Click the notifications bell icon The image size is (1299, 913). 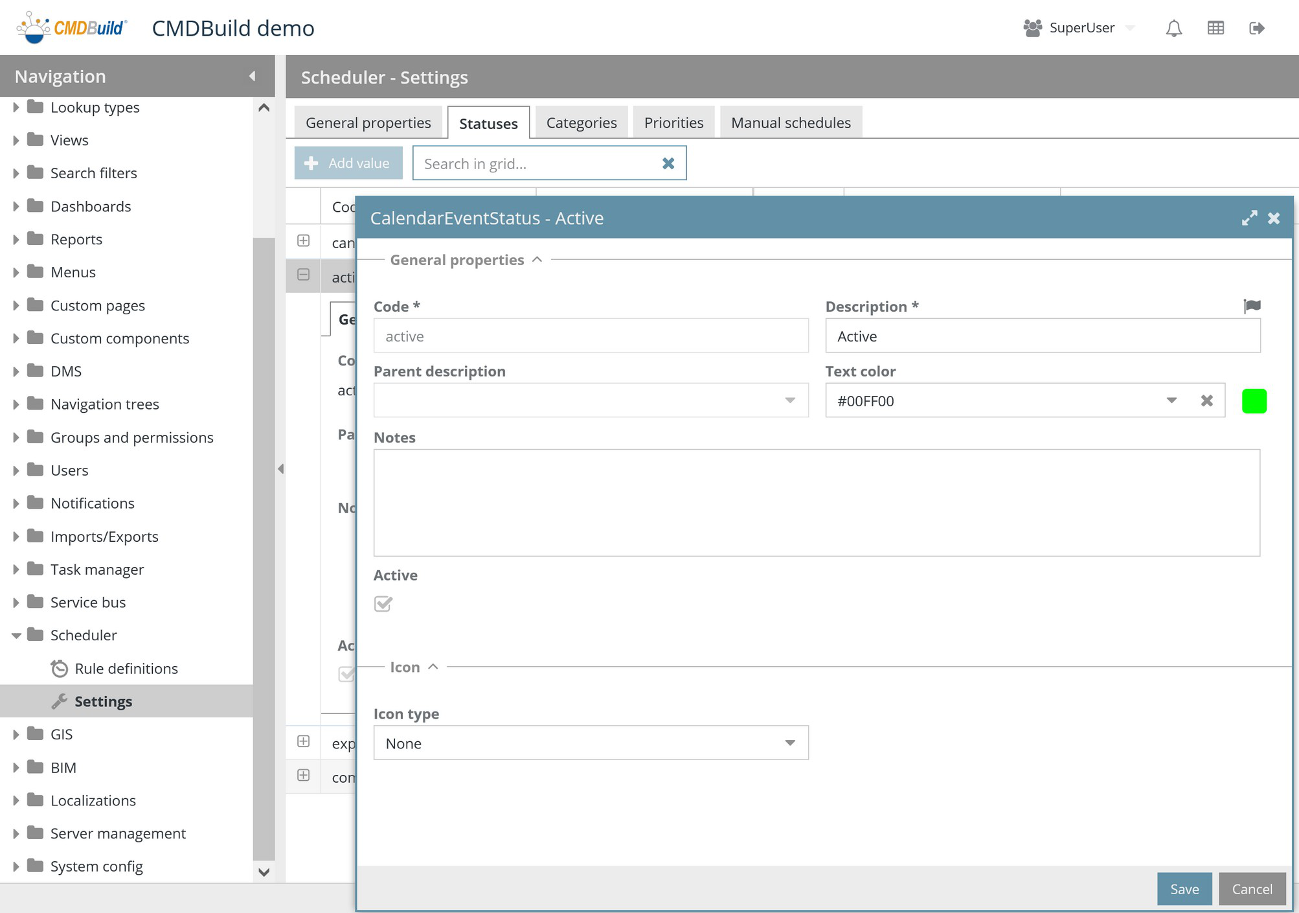pyautogui.click(x=1173, y=29)
